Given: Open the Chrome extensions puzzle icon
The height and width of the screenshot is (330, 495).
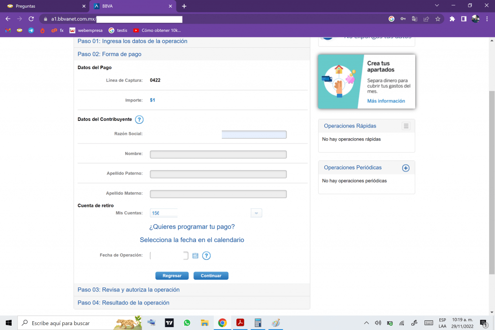Looking at the screenshot, I should click(x=452, y=19).
